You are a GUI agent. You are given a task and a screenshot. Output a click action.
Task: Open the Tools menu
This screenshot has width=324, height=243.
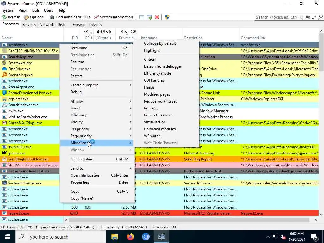pyautogui.click(x=35, y=10)
